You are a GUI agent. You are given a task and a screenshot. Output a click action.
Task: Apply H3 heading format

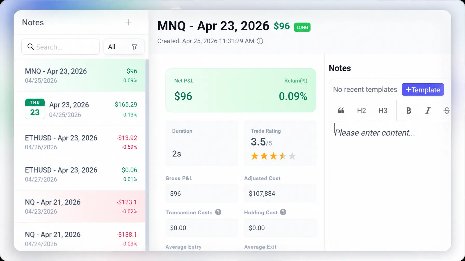click(x=383, y=111)
